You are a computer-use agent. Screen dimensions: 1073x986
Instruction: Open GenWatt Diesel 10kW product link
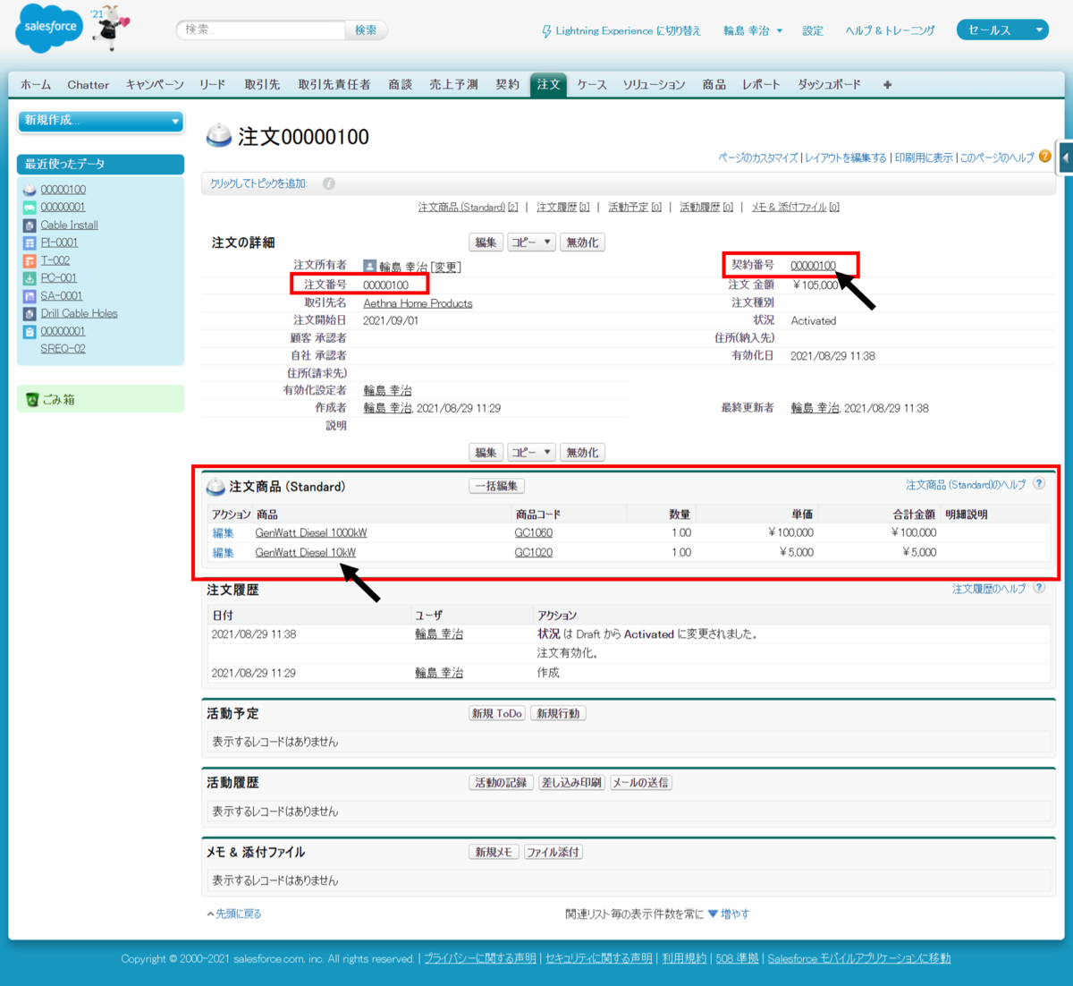[306, 553]
